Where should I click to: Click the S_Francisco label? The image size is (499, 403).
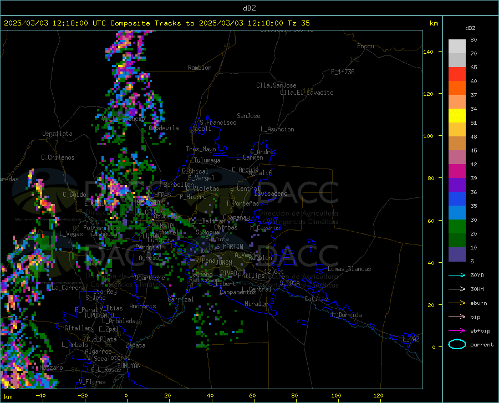click(218, 123)
